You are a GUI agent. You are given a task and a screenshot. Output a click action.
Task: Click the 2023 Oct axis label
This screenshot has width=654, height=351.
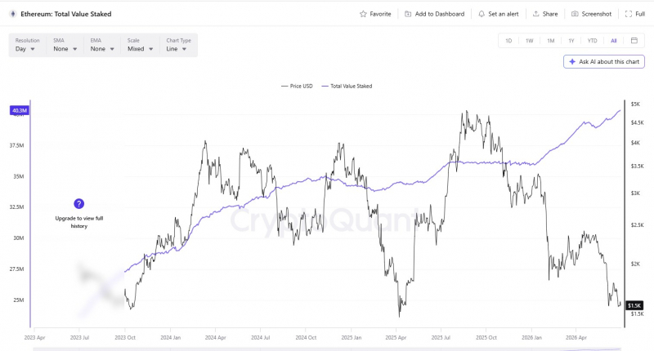[125, 338]
